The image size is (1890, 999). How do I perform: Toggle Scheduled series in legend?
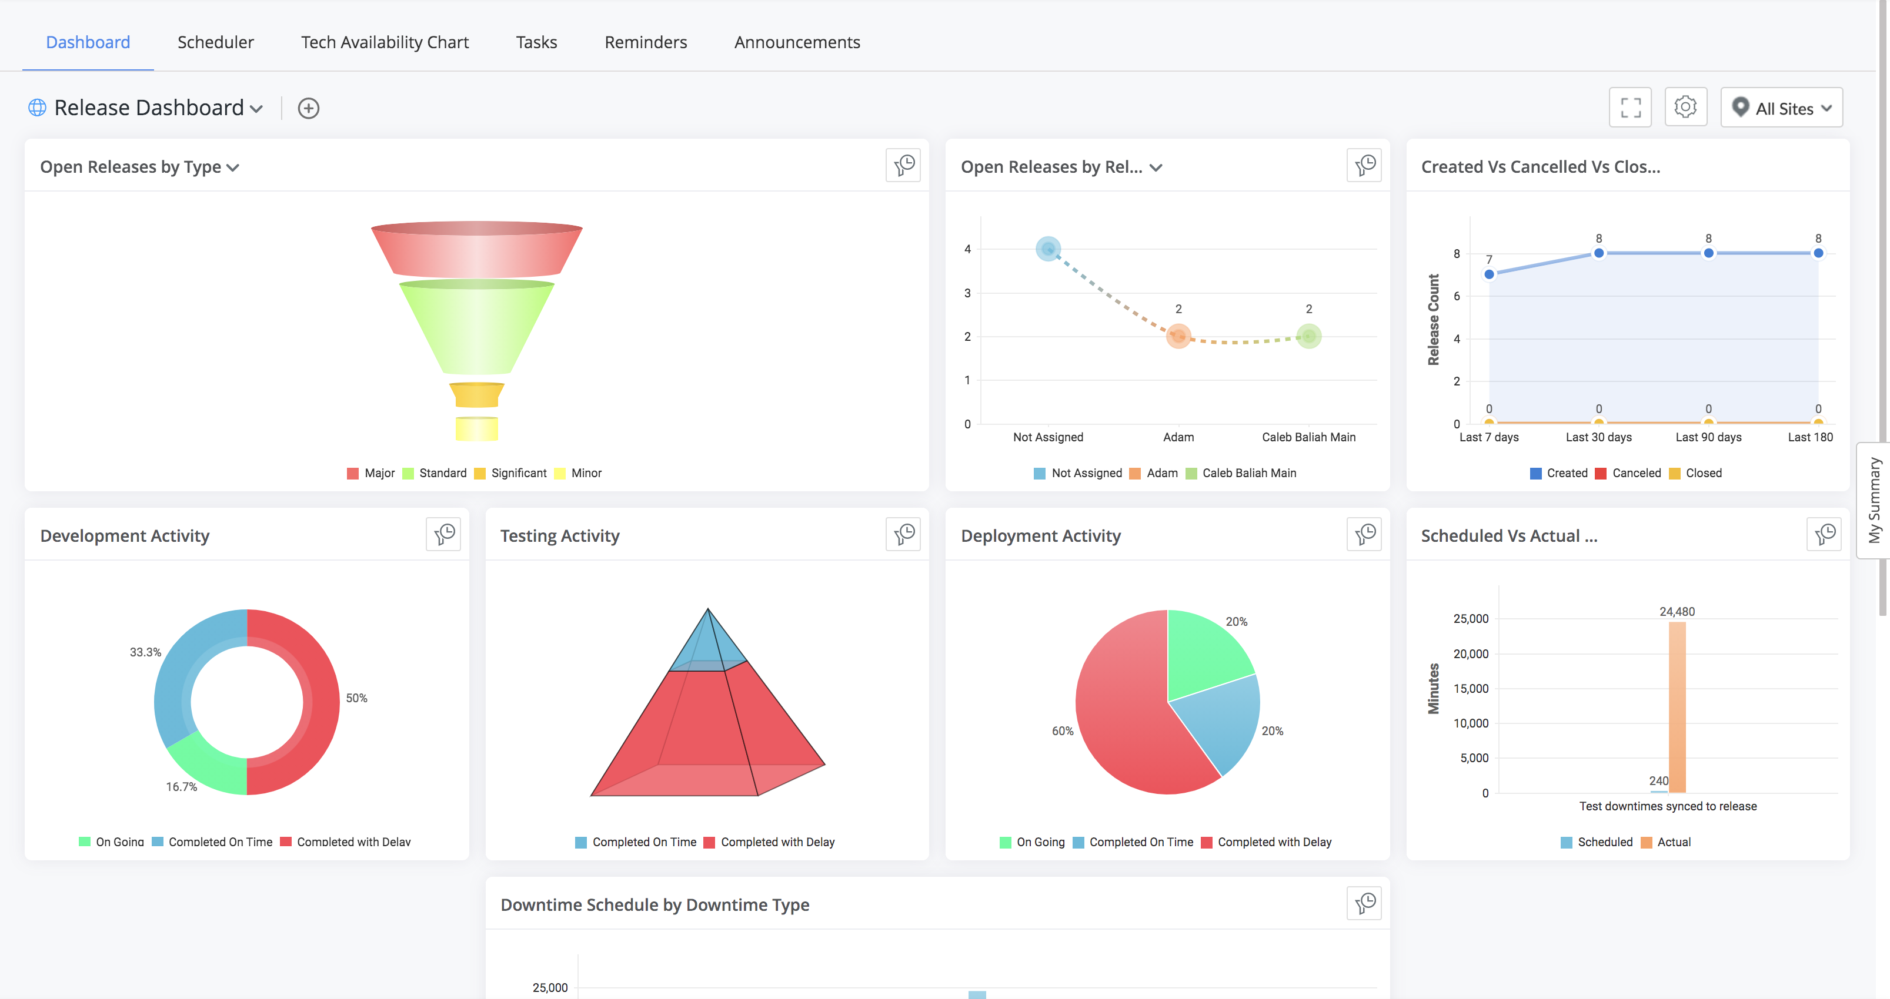(x=1597, y=842)
